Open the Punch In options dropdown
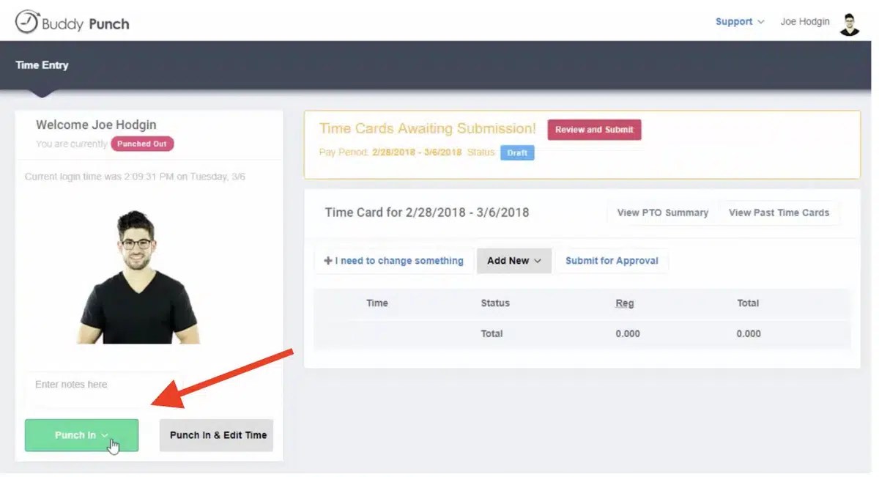This screenshot has height=477, width=879. pos(81,435)
